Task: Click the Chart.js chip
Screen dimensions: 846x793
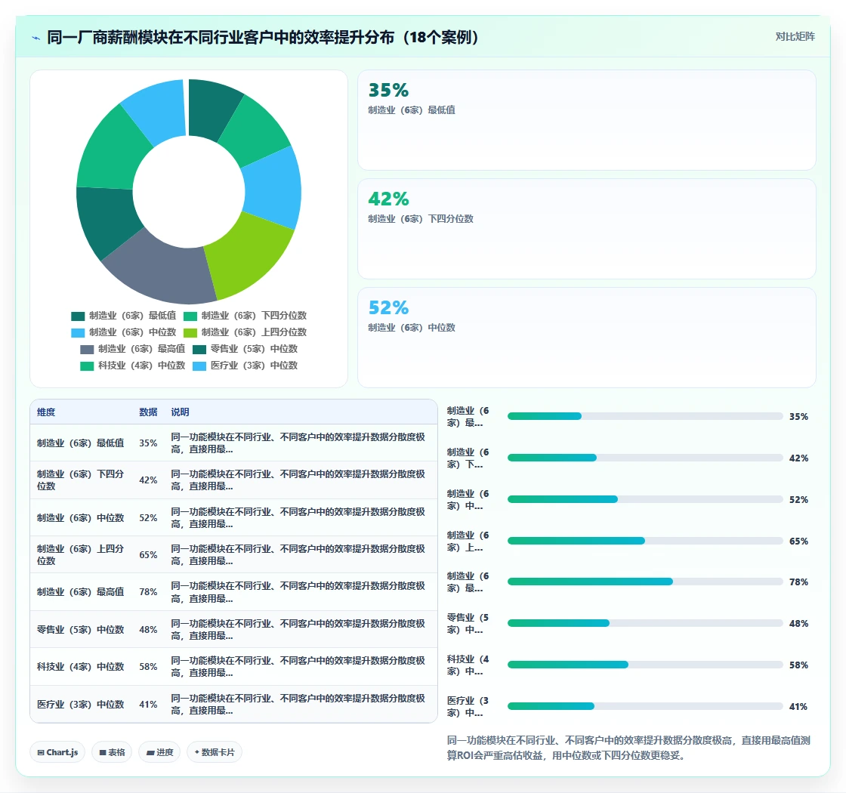Action: pos(57,752)
